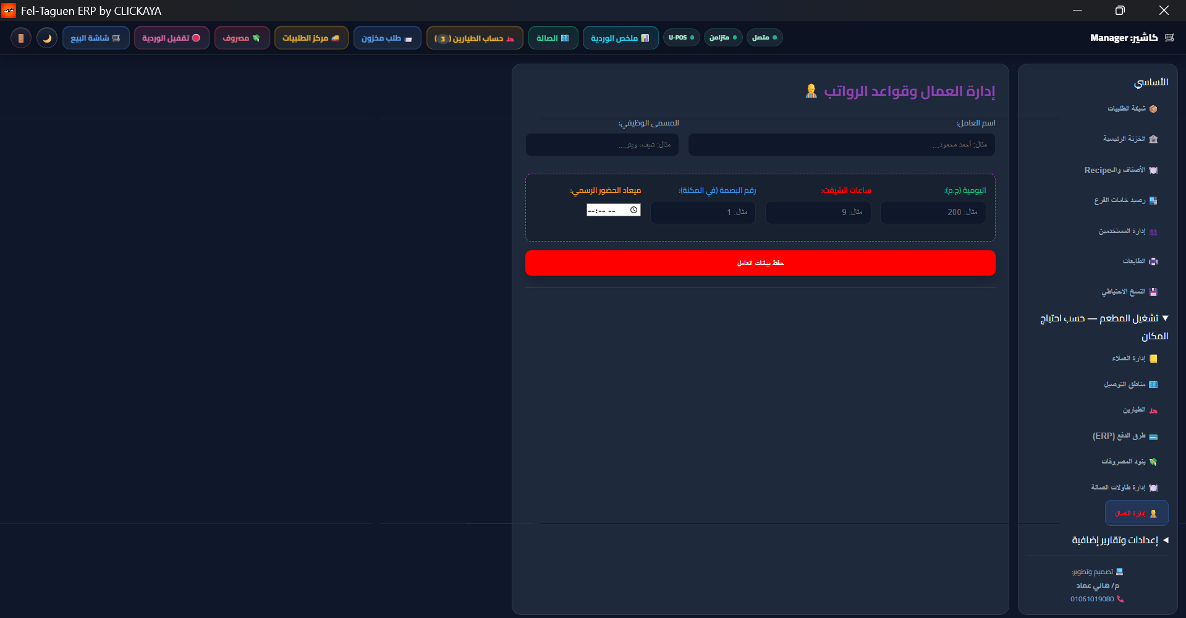Open شبكة الطلبيات box icon in sidebar
This screenshot has width=1186, height=618.
[x=1153, y=109]
